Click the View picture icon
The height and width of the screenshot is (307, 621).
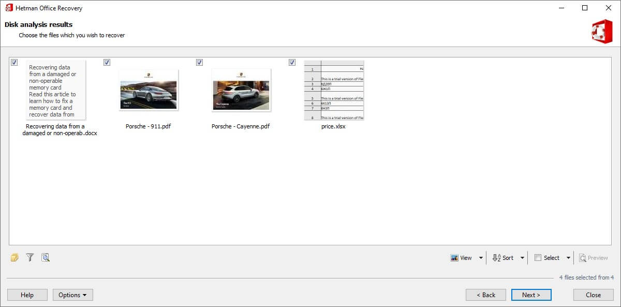454,258
